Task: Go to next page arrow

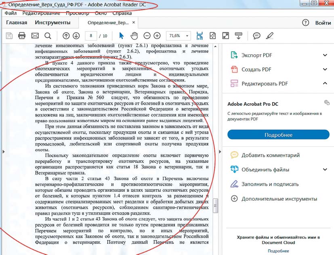Action: point(76,36)
